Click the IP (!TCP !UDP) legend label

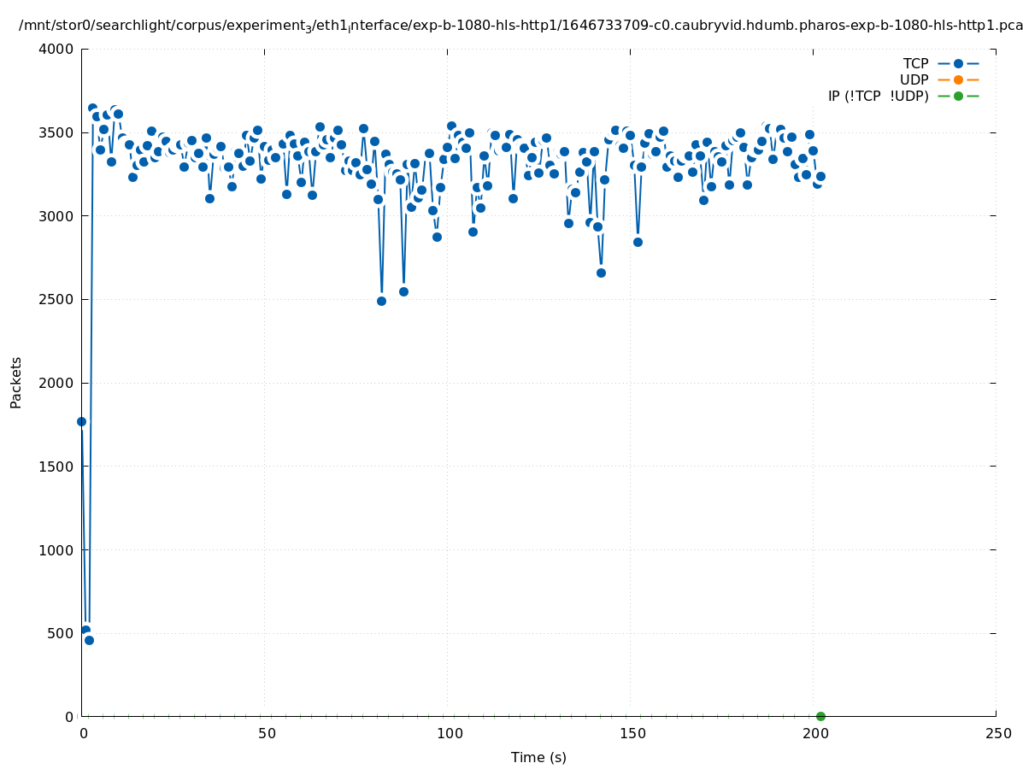coord(878,96)
